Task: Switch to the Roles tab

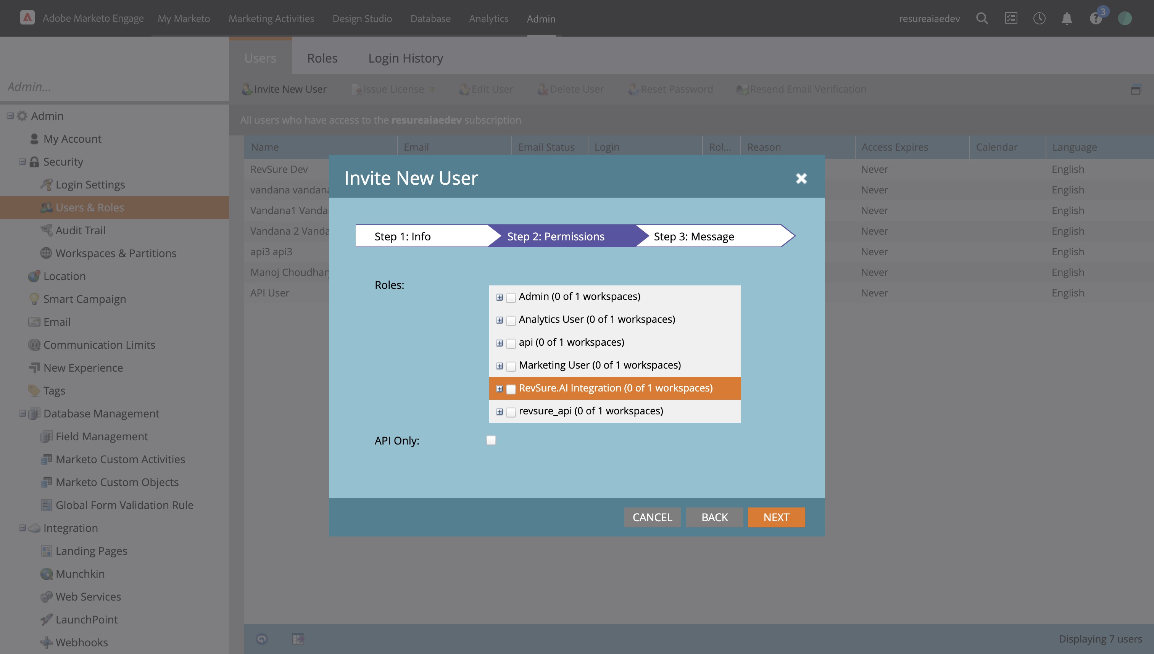Action: pyautogui.click(x=322, y=58)
